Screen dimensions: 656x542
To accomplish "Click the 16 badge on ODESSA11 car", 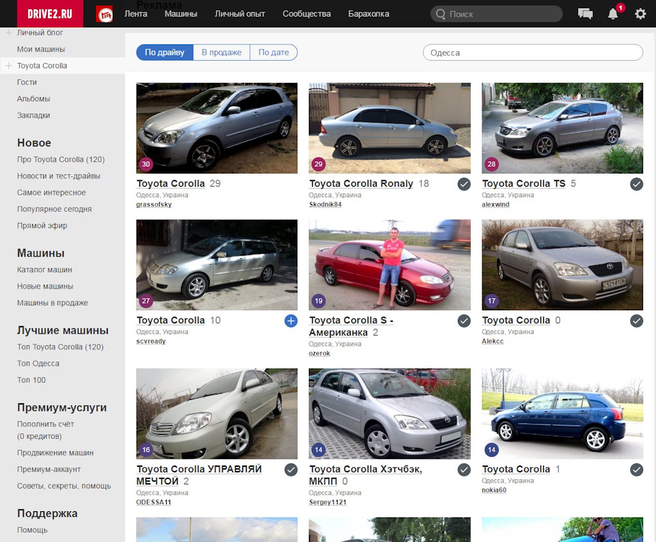I will point(146,450).
